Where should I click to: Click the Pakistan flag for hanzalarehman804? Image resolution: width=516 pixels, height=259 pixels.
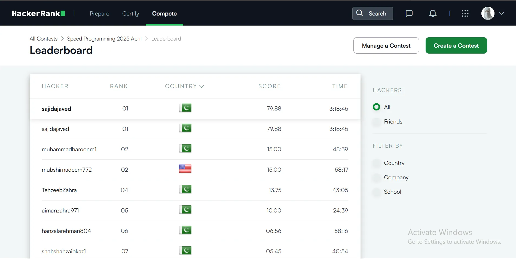point(185,230)
